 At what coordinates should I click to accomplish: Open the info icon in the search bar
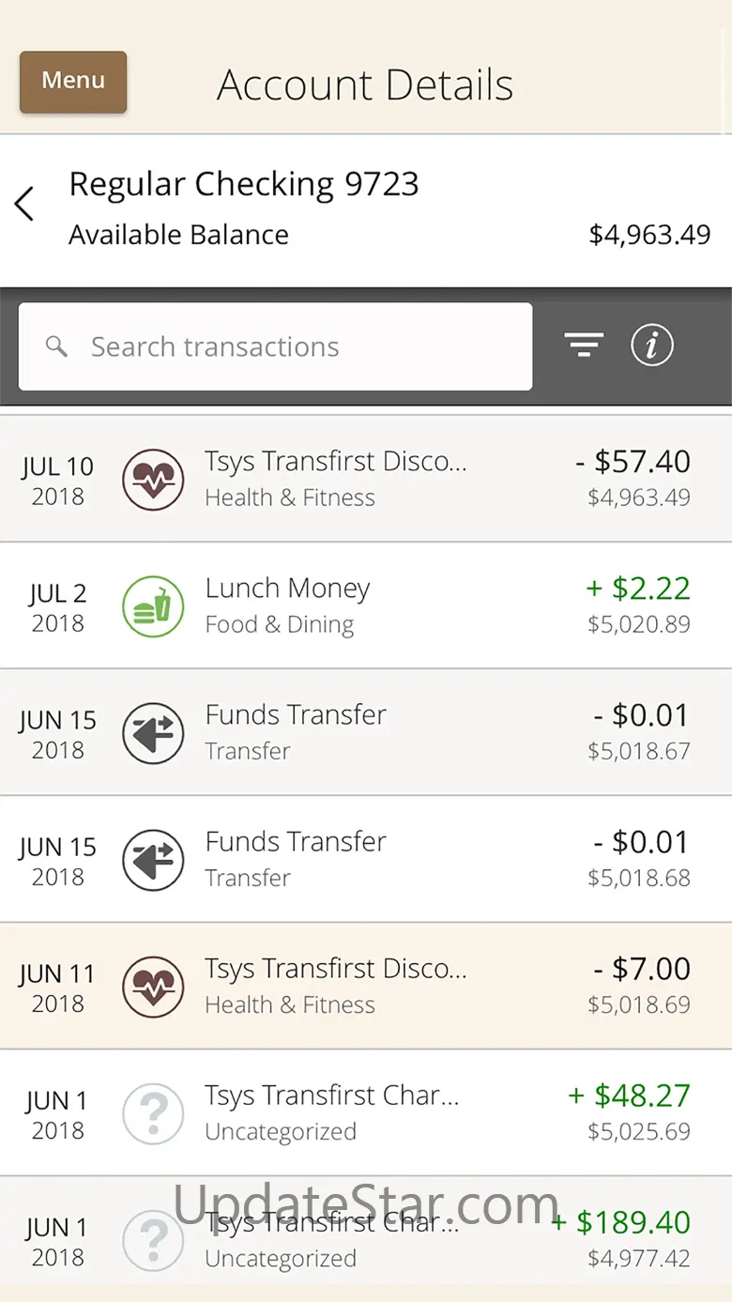click(652, 345)
